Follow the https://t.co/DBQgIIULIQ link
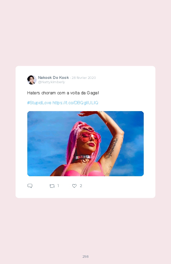Screen dimensions: 171x264 pos(75,103)
